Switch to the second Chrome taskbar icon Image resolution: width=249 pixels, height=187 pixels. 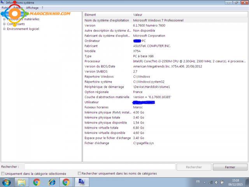(66, 182)
